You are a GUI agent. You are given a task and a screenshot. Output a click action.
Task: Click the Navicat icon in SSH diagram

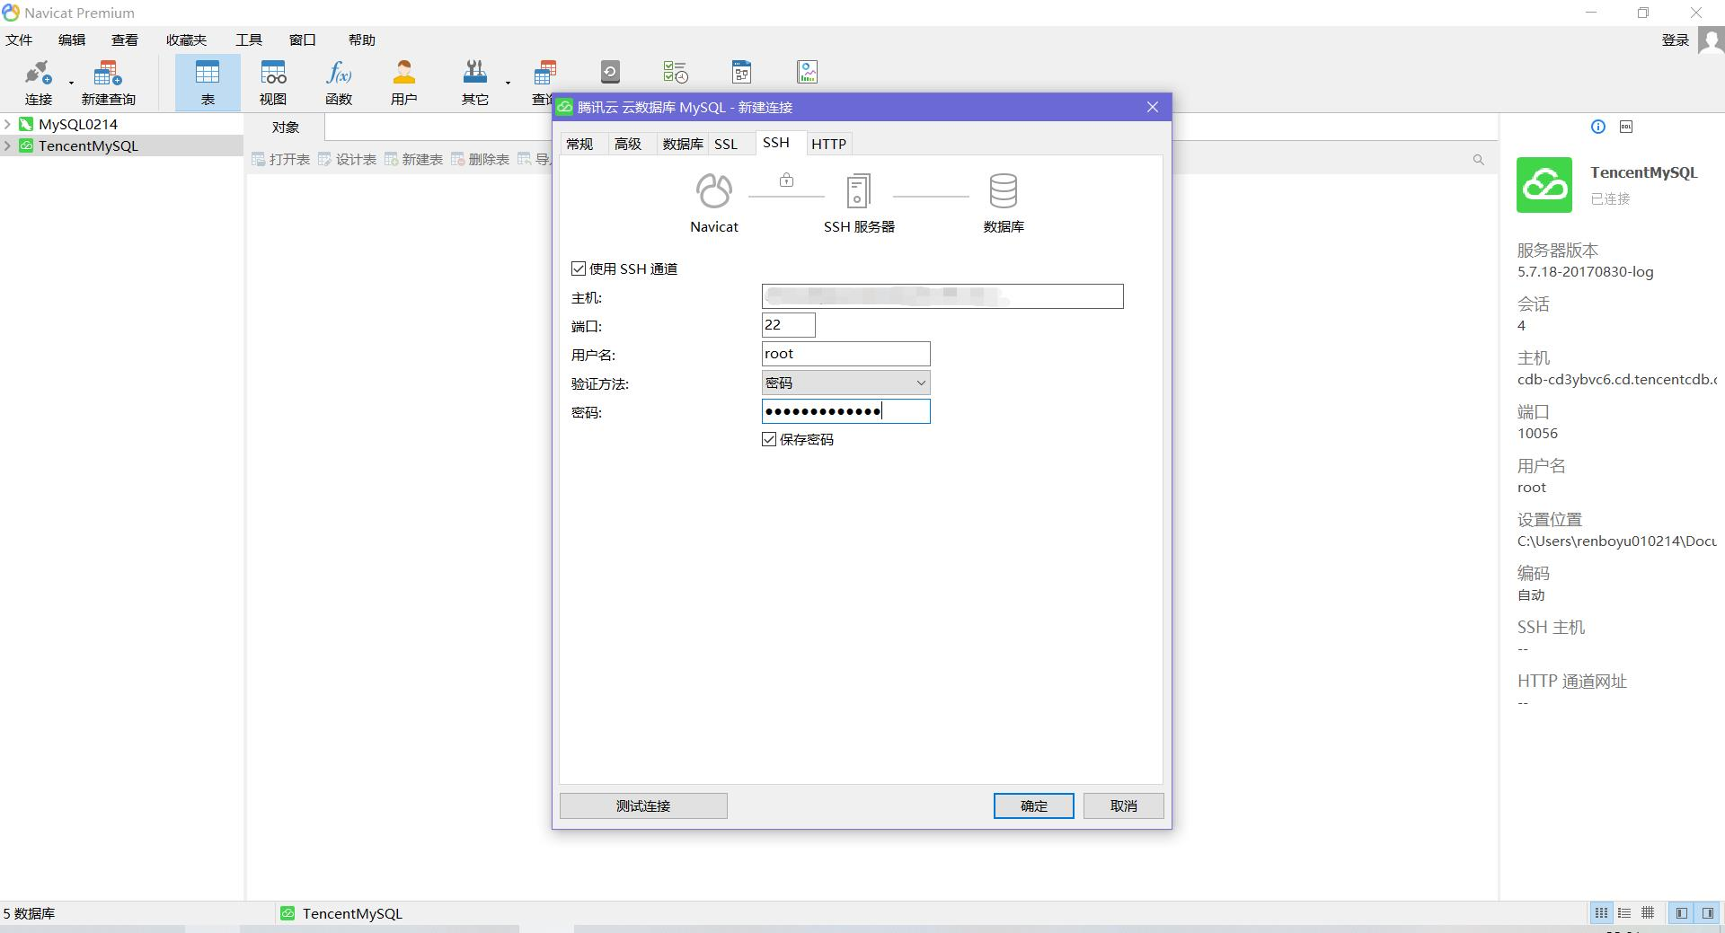[714, 191]
